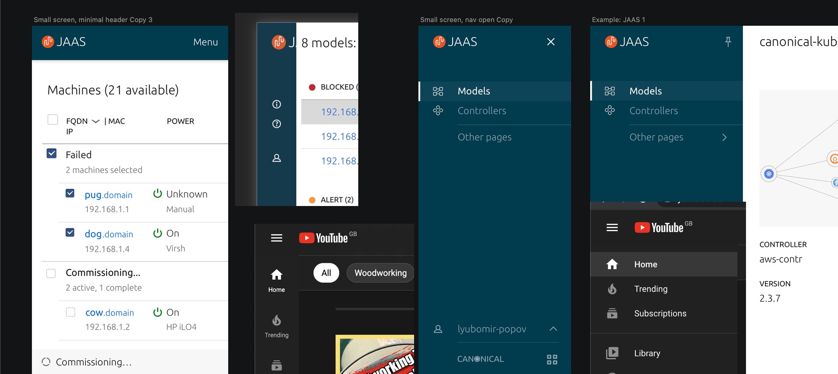The width and height of the screenshot is (838, 374).
Task: Click the Canonical logo in the nav footer
Action: (x=481, y=359)
